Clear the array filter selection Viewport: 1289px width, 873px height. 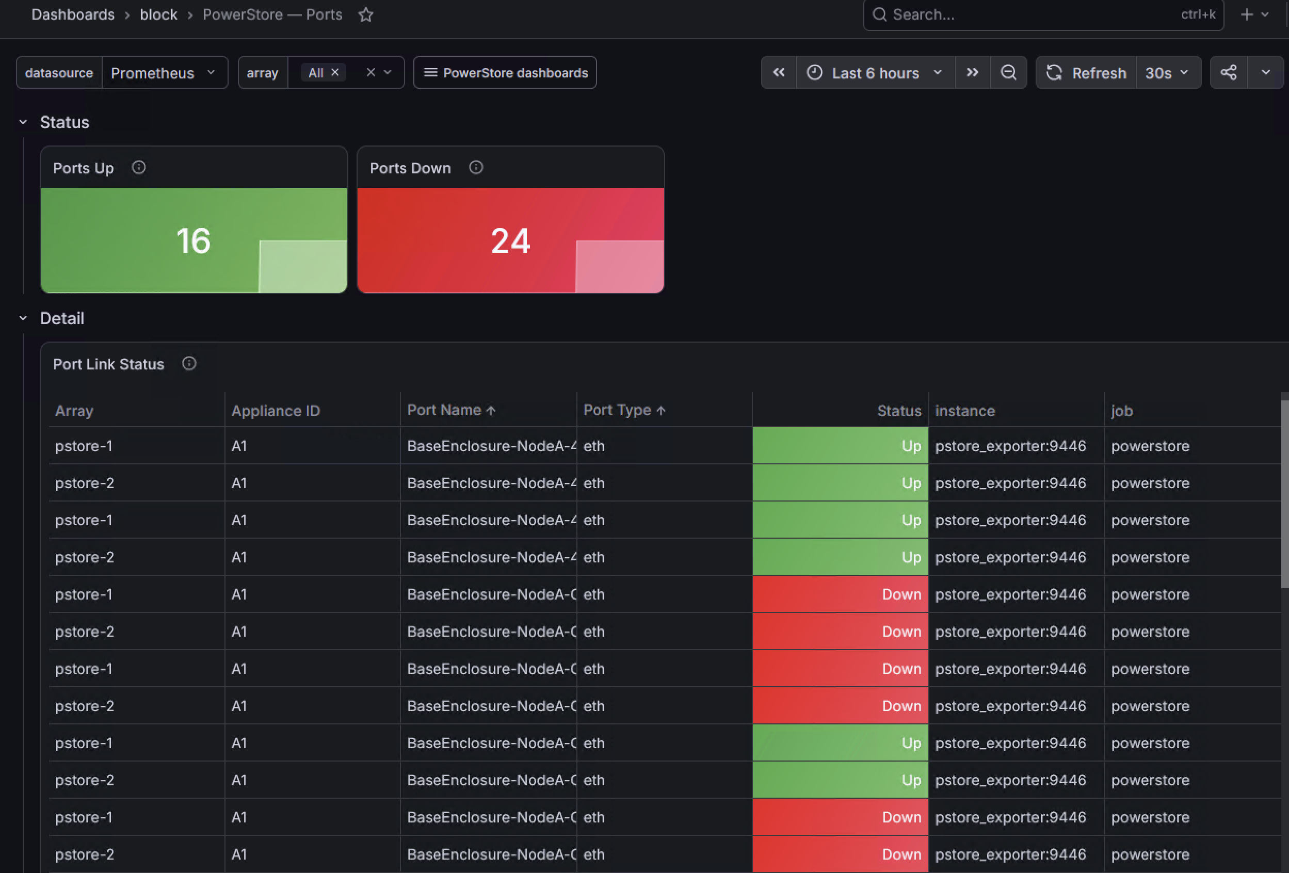[x=371, y=73]
